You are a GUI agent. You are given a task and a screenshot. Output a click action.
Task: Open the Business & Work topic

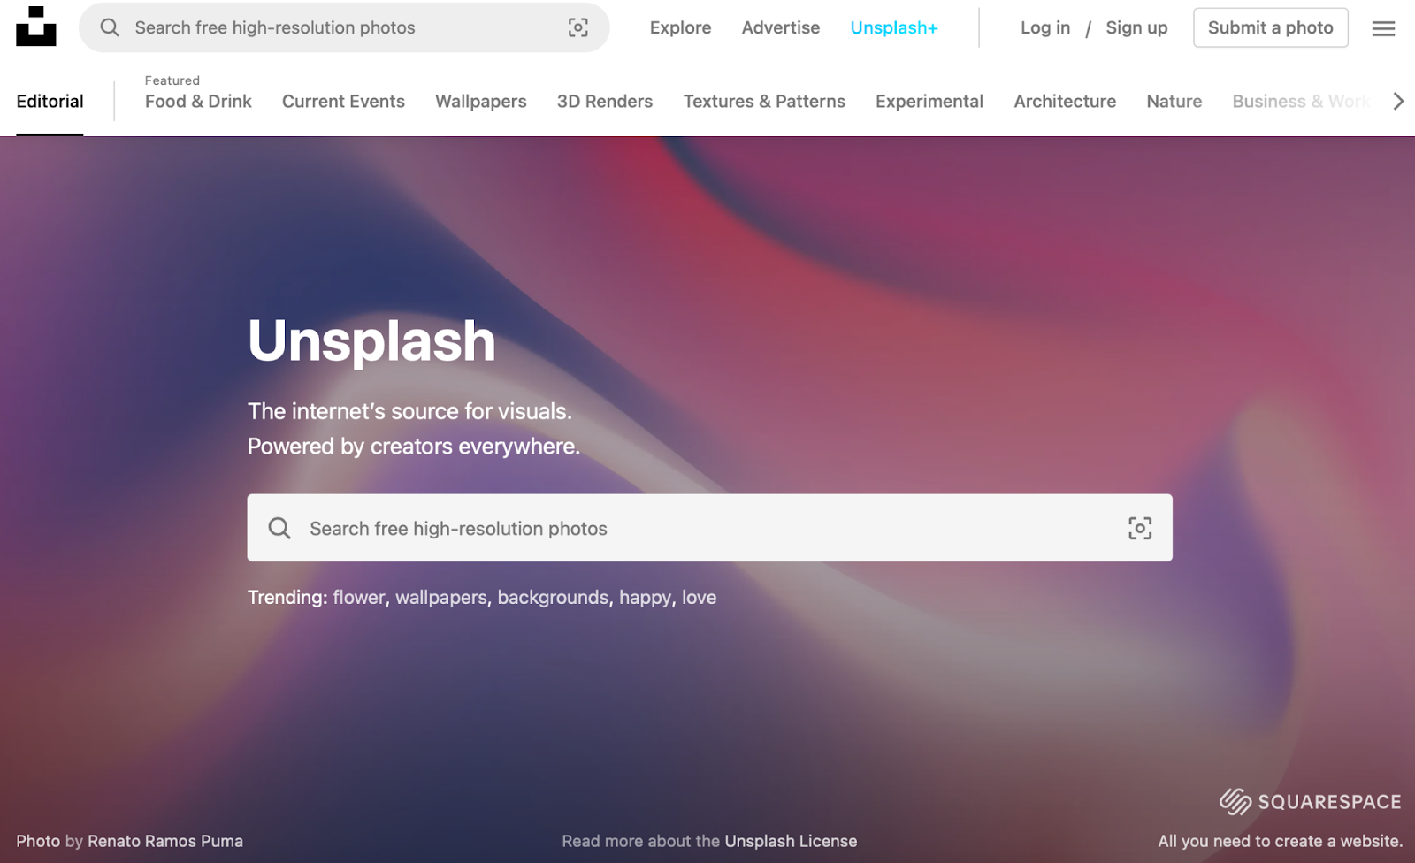(x=1301, y=102)
